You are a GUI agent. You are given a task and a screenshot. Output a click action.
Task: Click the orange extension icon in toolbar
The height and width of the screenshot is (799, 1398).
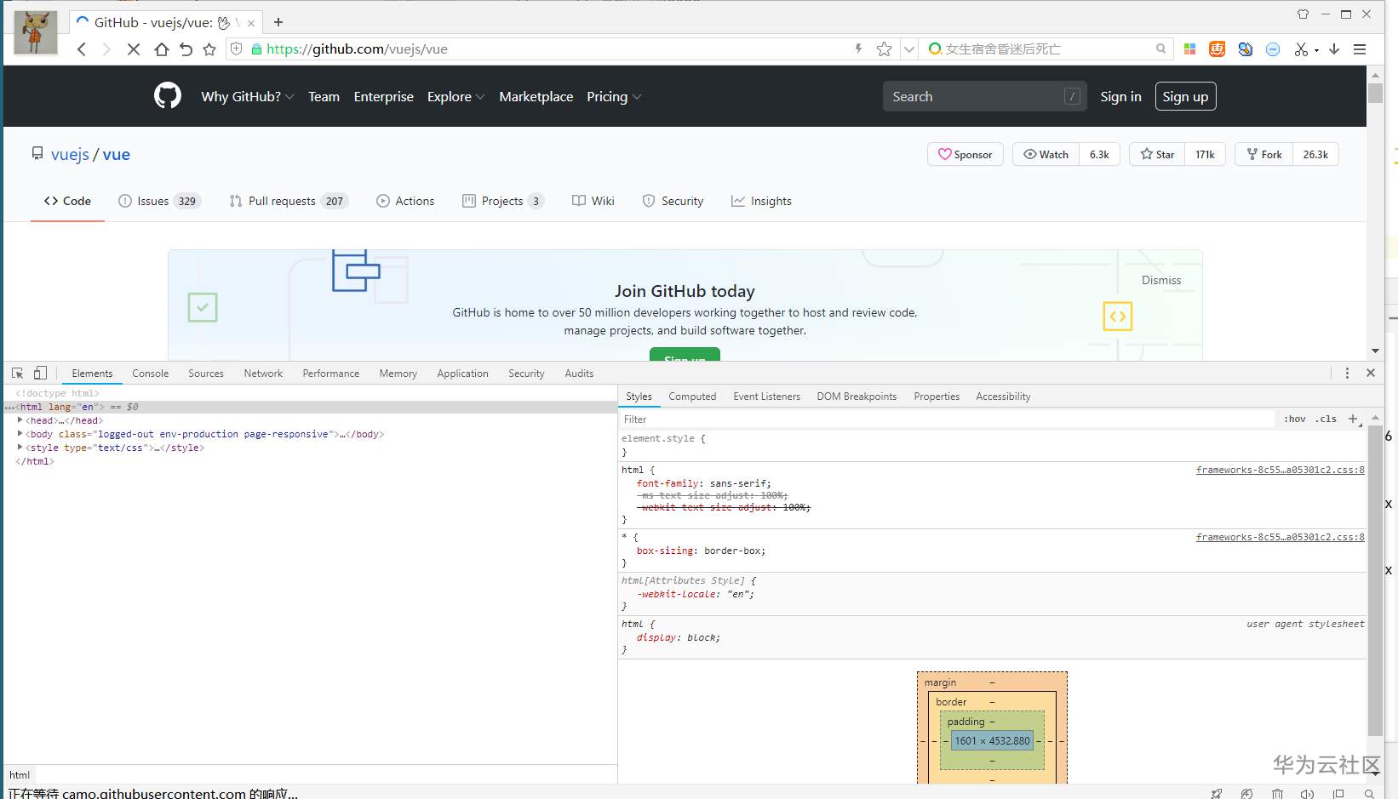point(1218,49)
